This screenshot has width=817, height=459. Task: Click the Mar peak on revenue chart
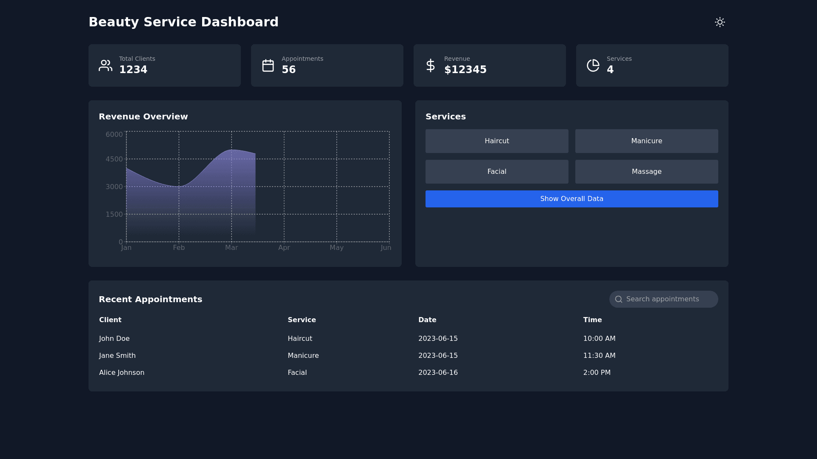click(x=231, y=150)
